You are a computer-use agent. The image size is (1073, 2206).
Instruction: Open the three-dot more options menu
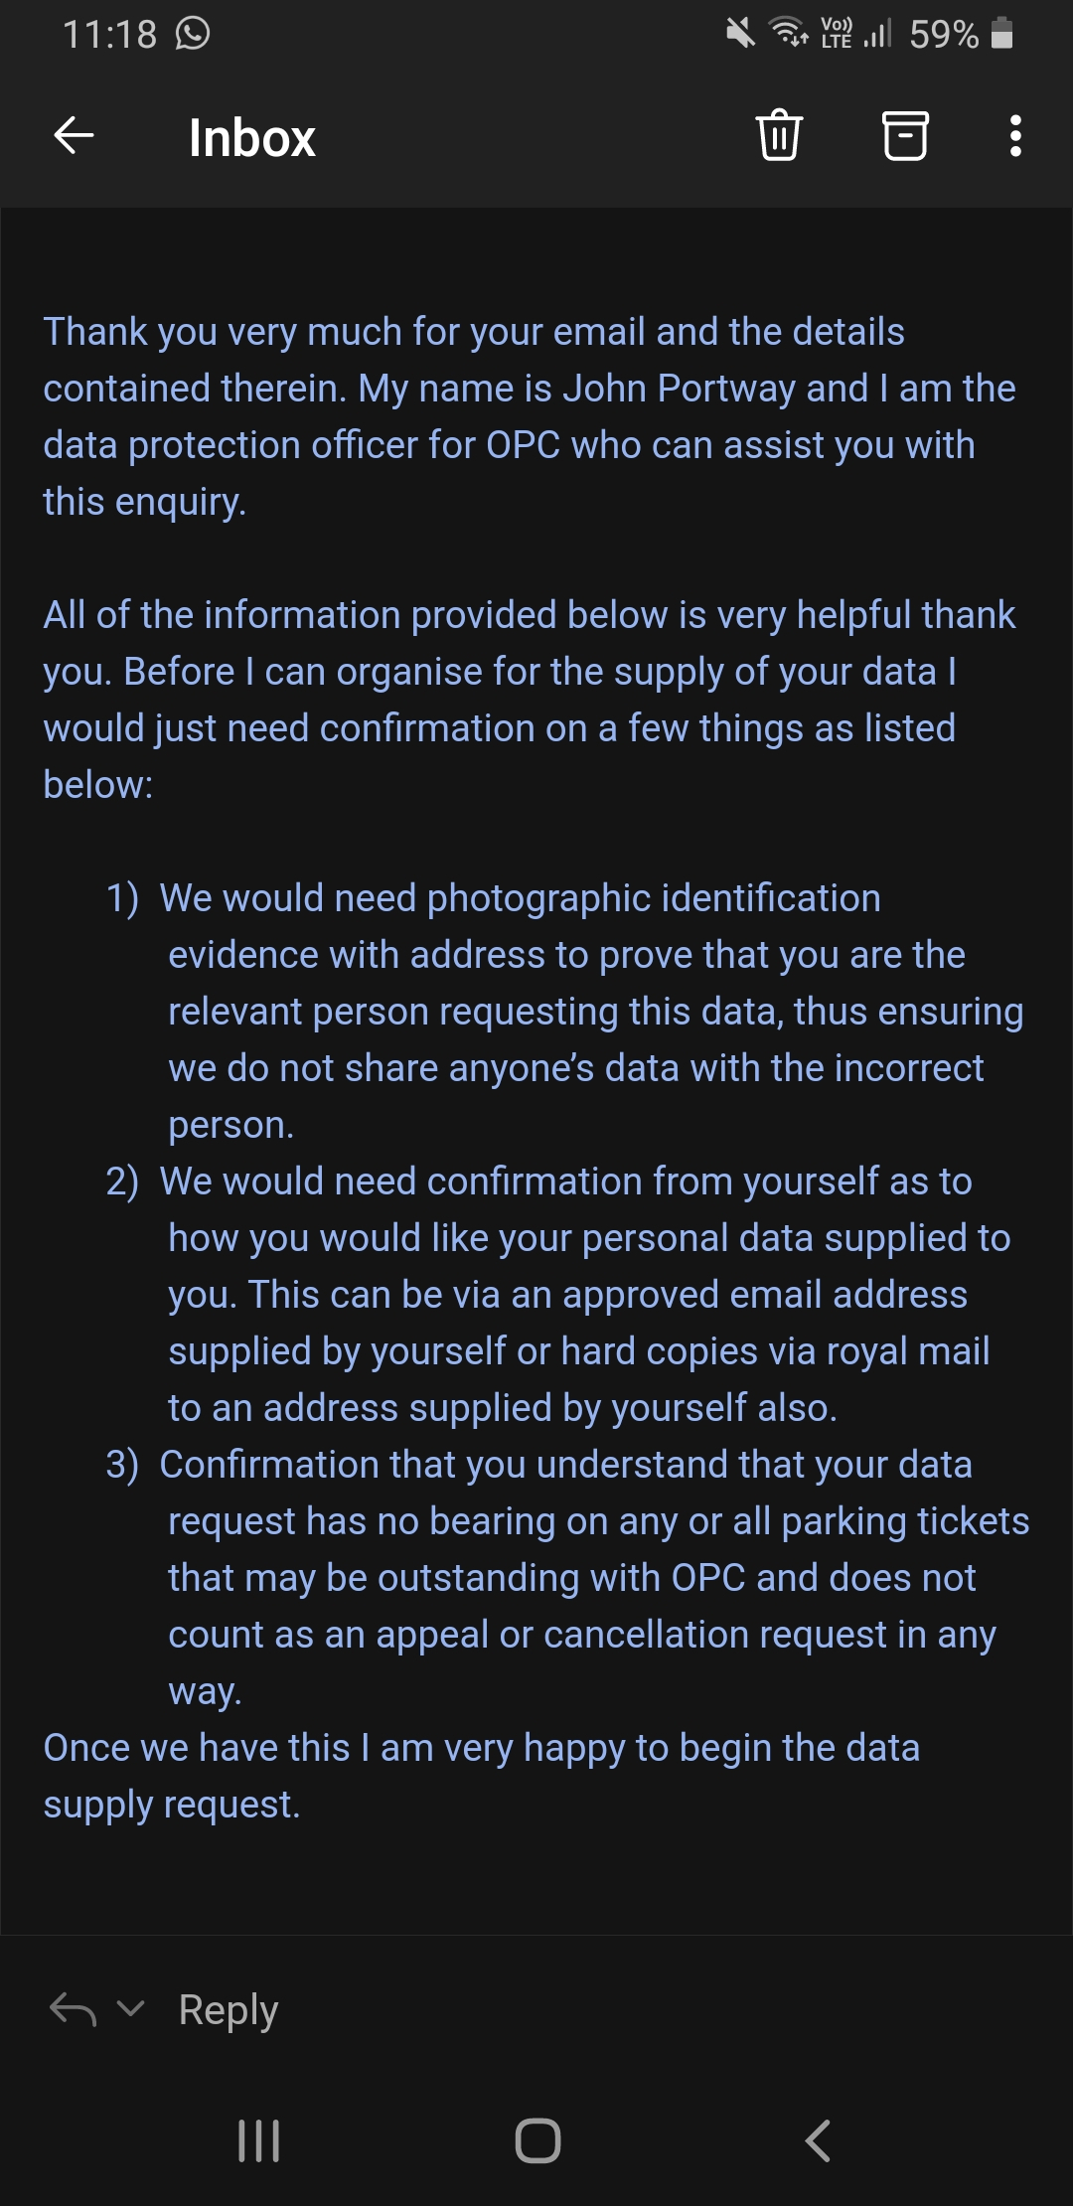[1014, 135]
